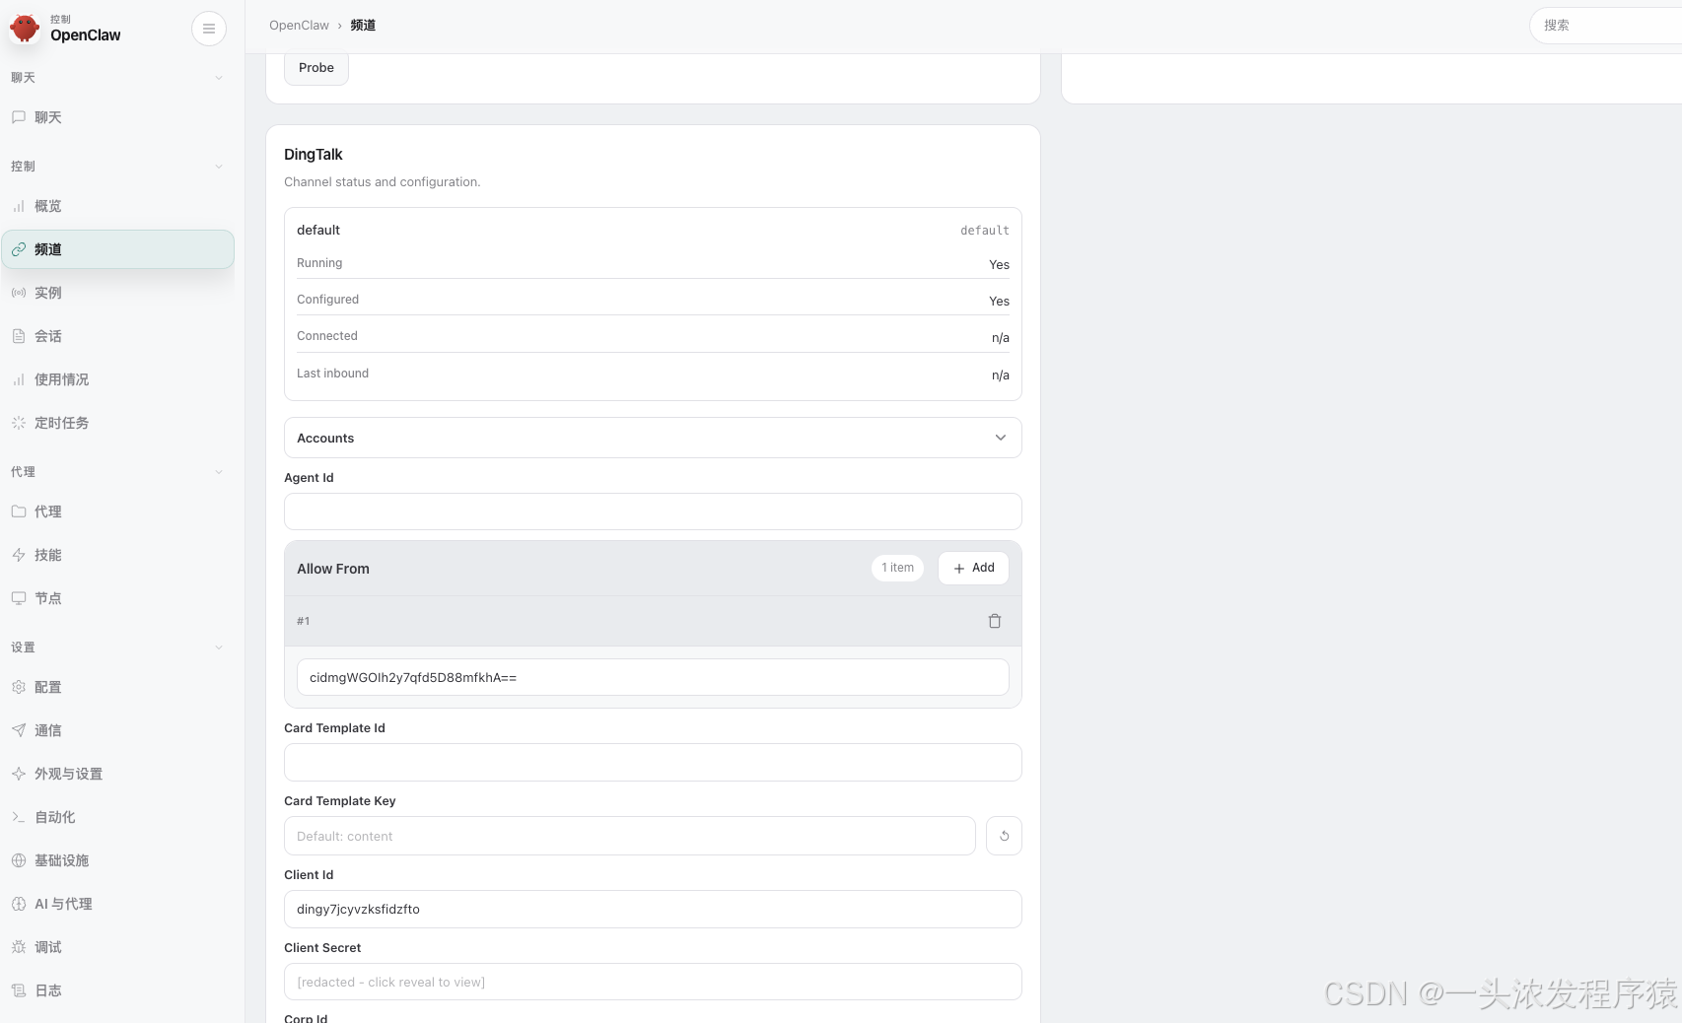Click the Probe button
The height and width of the screenshot is (1023, 1682).
point(316,67)
